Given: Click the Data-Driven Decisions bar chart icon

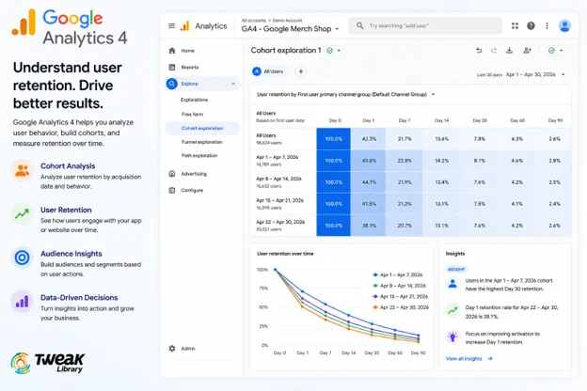Looking at the screenshot, I should point(22,302).
